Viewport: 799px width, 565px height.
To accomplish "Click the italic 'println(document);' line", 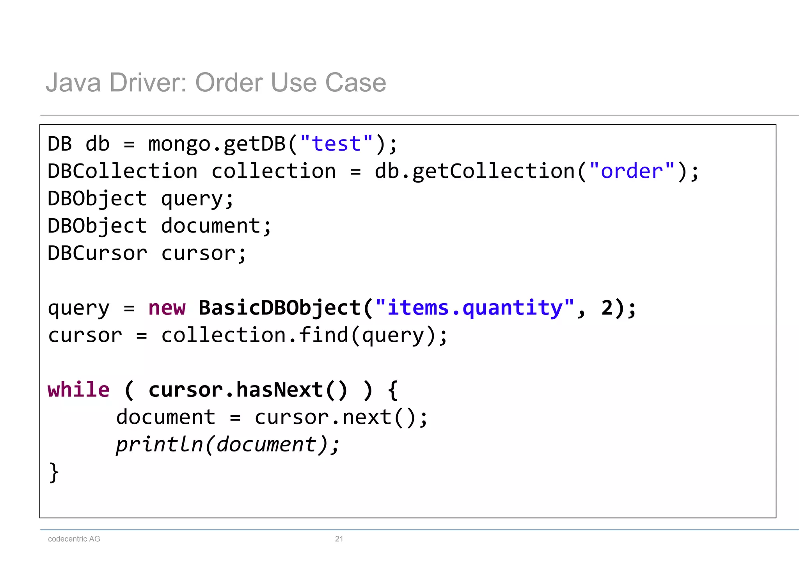I will point(228,445).
